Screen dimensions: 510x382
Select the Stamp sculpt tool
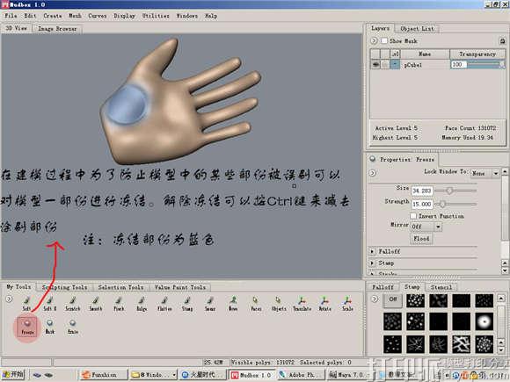click(187, 303)
